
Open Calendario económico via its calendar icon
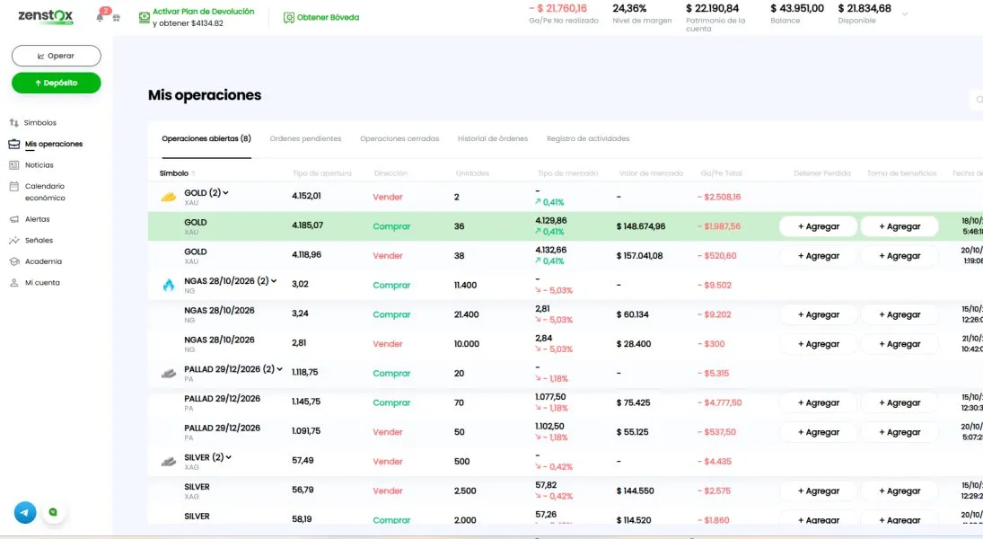13,186
